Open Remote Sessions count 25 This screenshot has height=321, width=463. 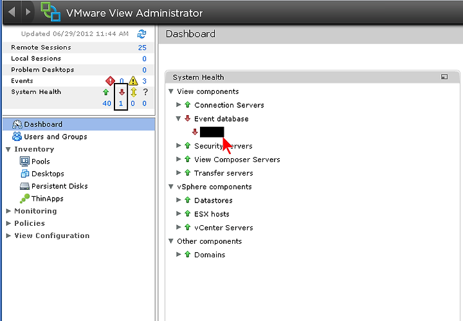coord(142,48)
